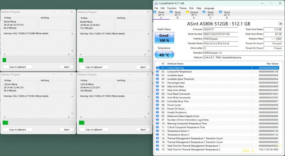Screen dimensions: 285x156
Task: Click the 40 °C temperature button
Action: [164, 55]
